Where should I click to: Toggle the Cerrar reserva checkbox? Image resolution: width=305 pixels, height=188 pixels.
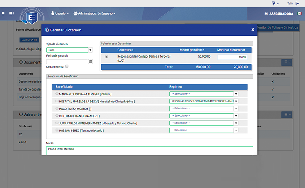tap(67, 66)
